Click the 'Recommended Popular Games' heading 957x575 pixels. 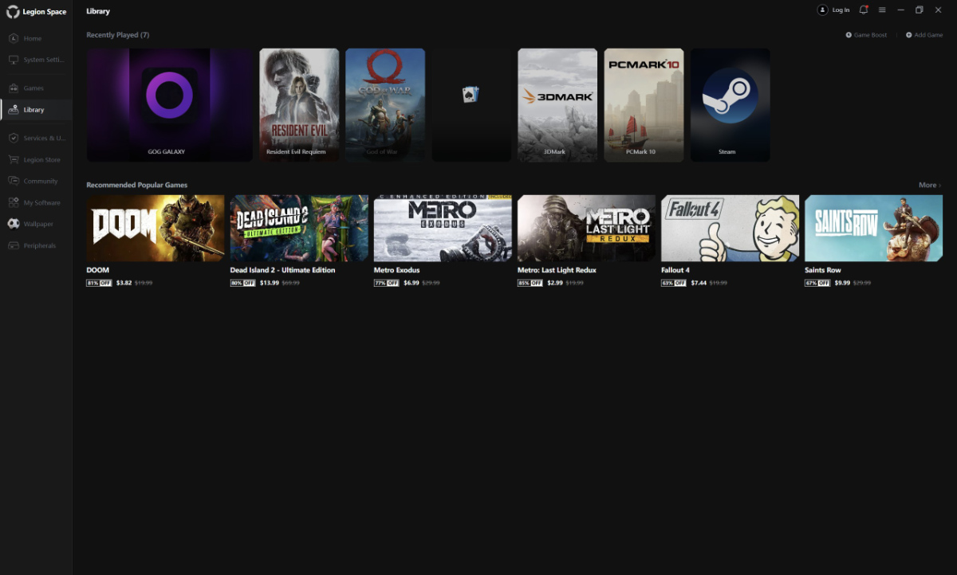point(137,185)
